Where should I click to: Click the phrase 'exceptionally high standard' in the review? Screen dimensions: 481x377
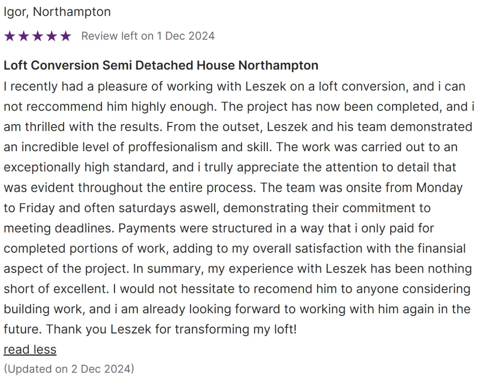(x=85, y=167)
